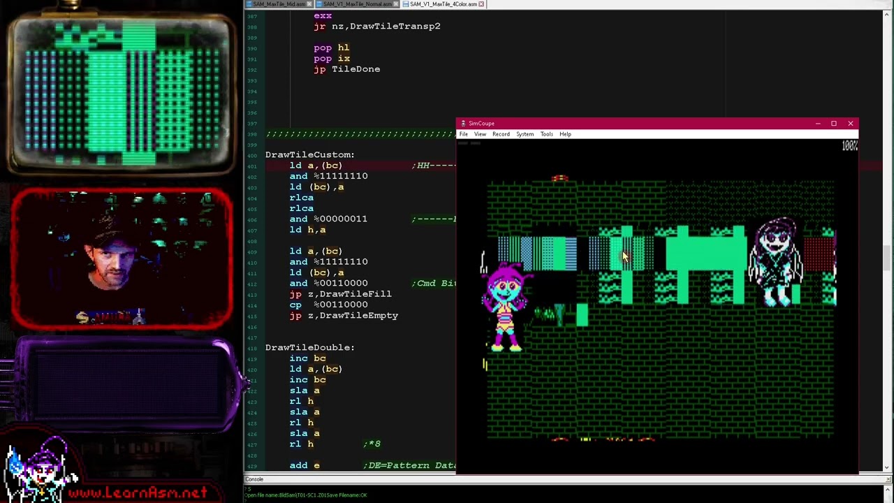894x503 pixels.
Task: Click the 'exx' instruction
Action: tap(323, 15)
